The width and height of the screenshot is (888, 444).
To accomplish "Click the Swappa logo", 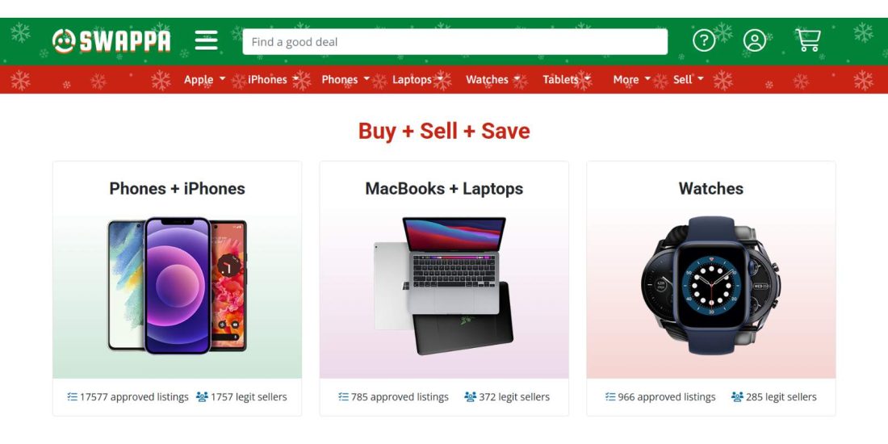I will coord(111,40).
